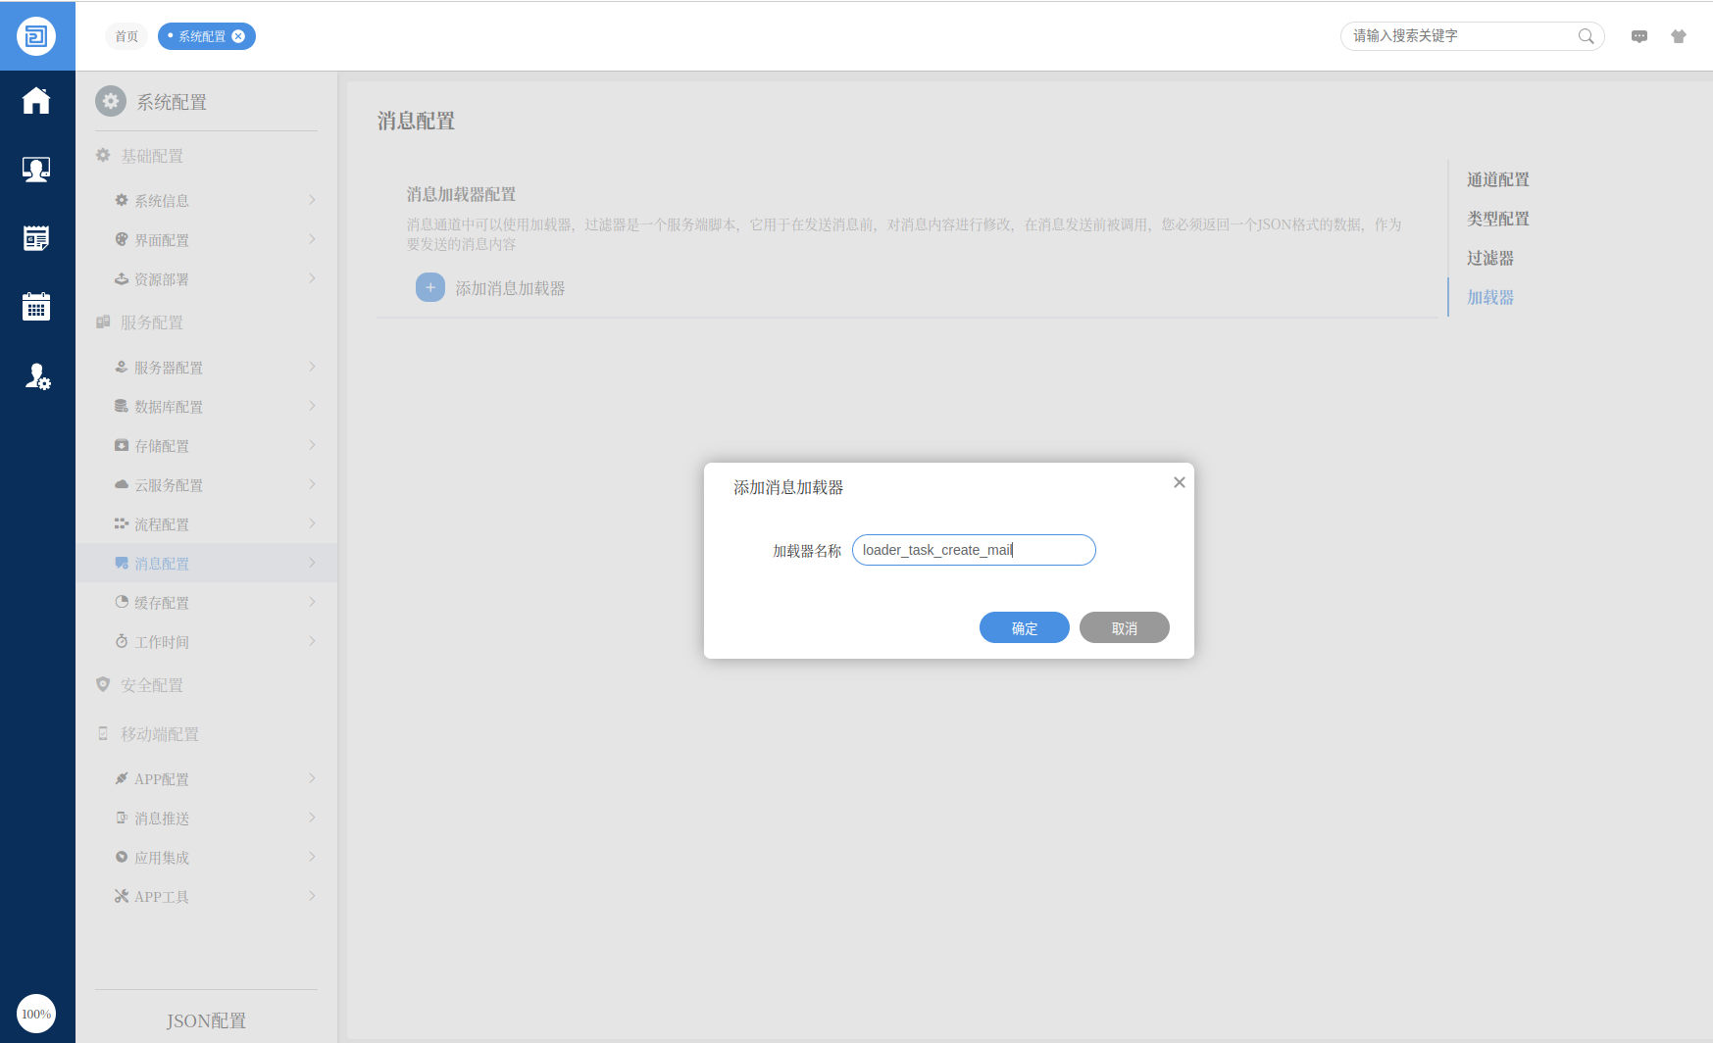
Task: Click the home icon in left sidebar
Action: (36, 101)
